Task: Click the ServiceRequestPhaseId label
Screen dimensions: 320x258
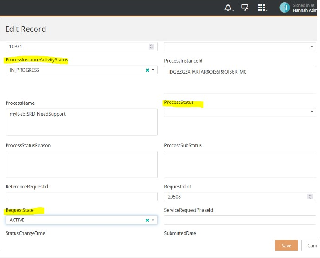Action: 188,210
